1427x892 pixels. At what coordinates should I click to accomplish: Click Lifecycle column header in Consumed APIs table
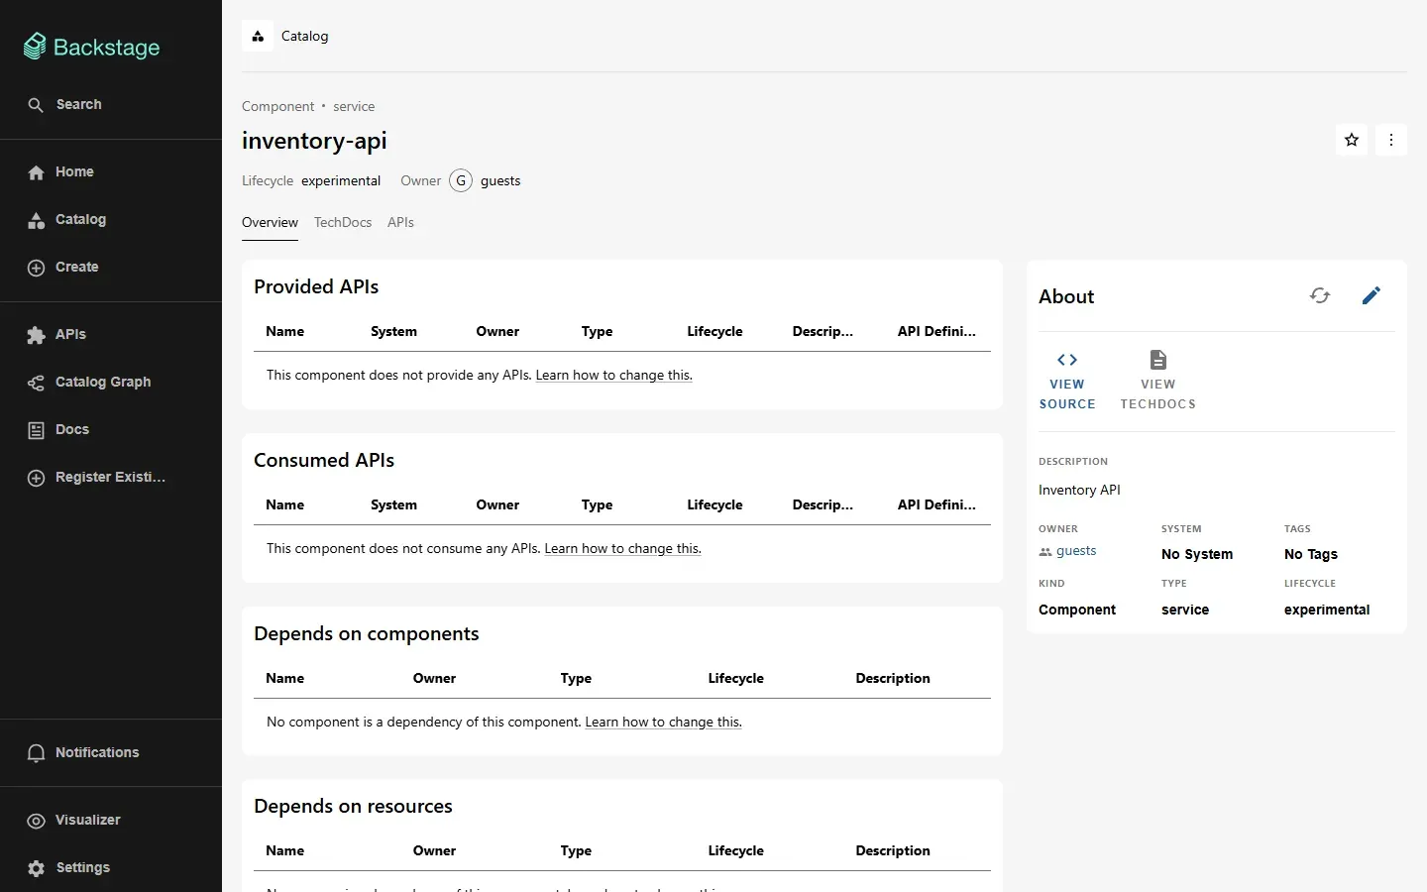coord(714,504)
